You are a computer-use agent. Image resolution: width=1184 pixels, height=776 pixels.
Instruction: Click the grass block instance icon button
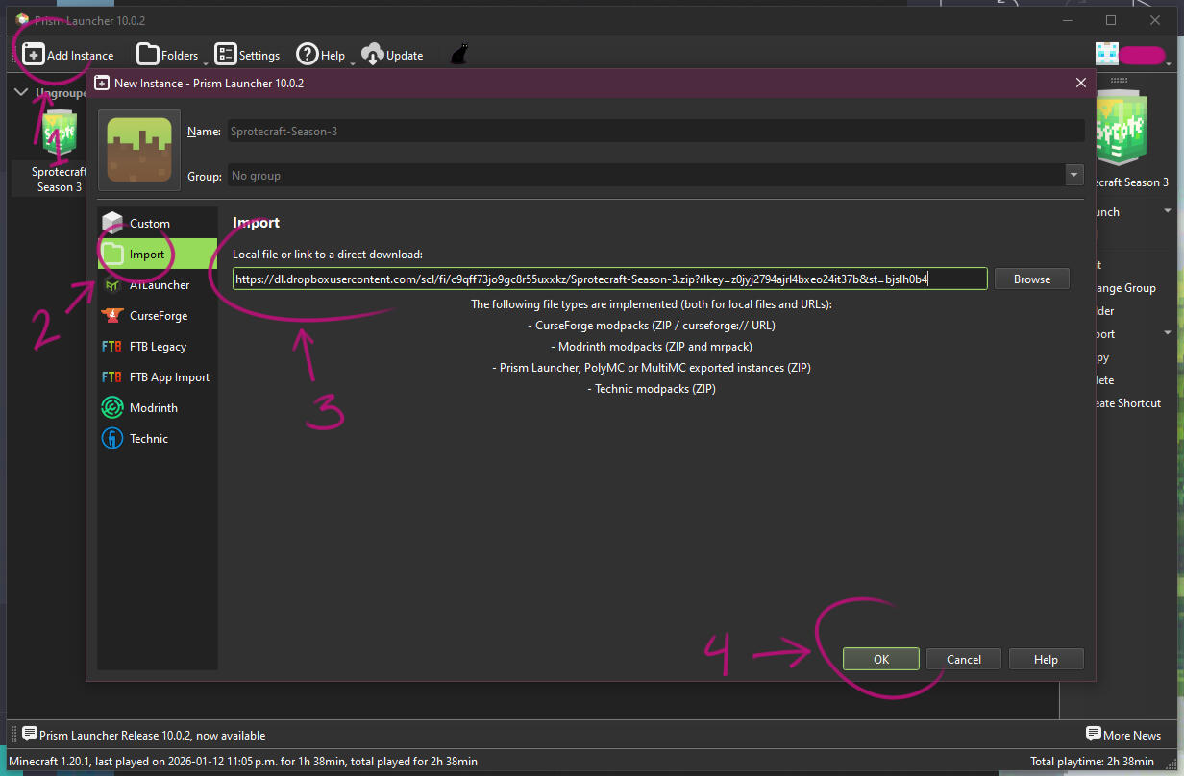coord(139,150)
